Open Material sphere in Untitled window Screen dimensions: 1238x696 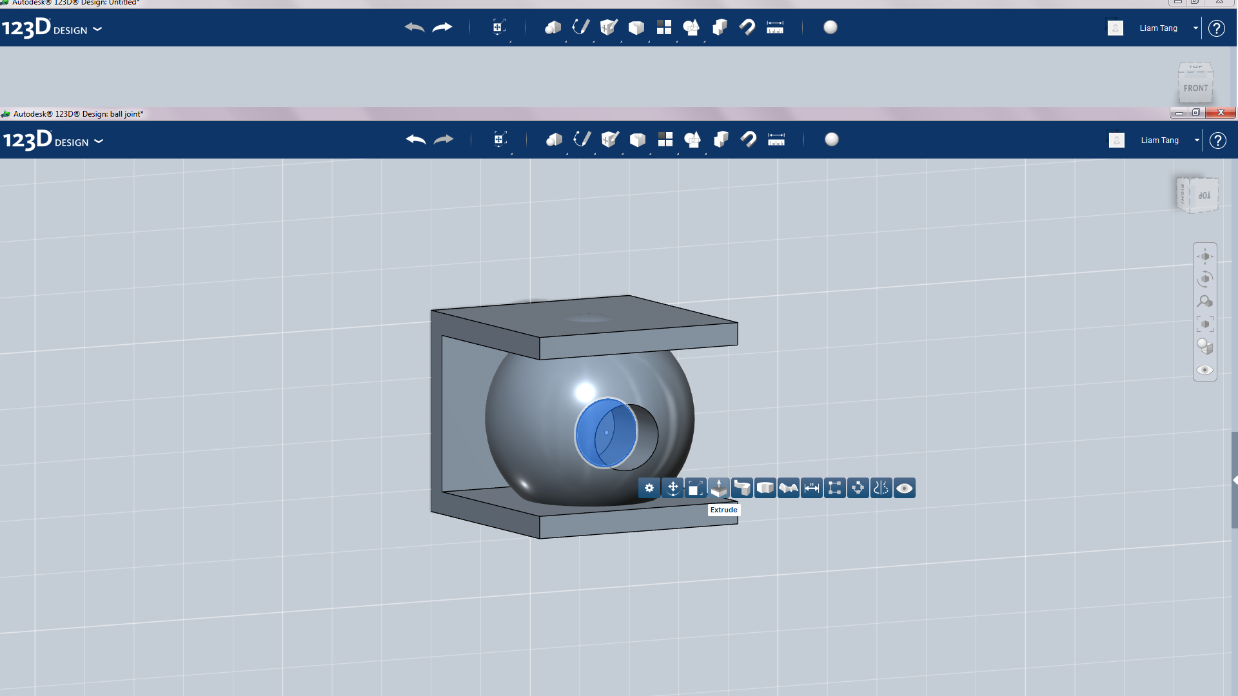830,27
